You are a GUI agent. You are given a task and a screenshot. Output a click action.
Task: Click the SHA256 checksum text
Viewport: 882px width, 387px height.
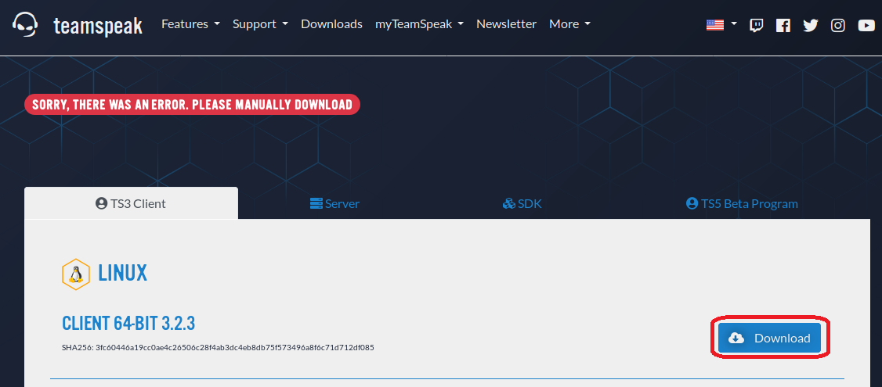coord(218,347)
